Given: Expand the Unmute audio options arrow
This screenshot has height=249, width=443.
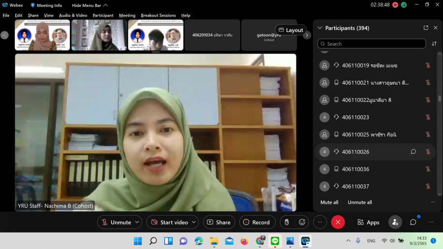Looking at the screenshot, I should tap(137, 222).
